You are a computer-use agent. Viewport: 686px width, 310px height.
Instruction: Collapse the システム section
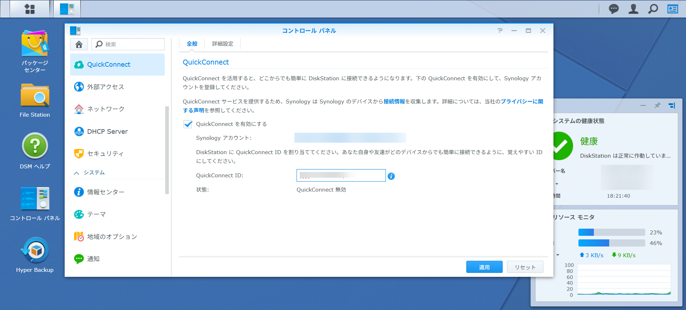coord(76,173)
